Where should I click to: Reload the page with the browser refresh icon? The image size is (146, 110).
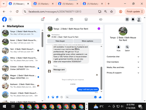pos(17,11)
